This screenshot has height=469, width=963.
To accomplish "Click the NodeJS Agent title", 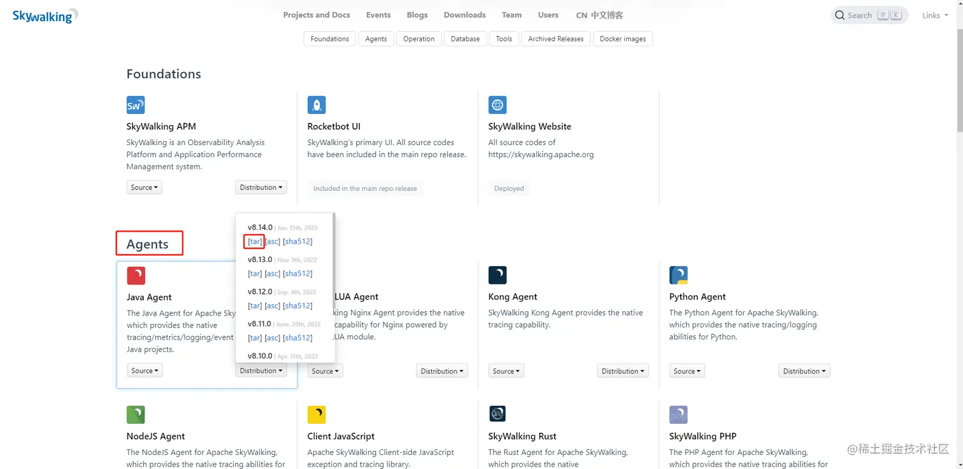I will coord(155,437).
